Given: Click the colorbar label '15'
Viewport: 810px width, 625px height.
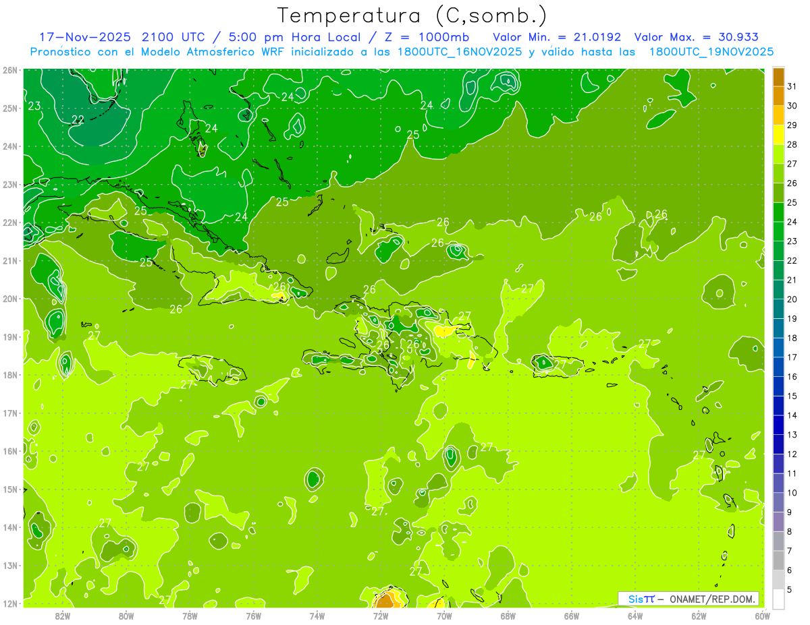Looking at the screenshot, I should pos(792,396).
